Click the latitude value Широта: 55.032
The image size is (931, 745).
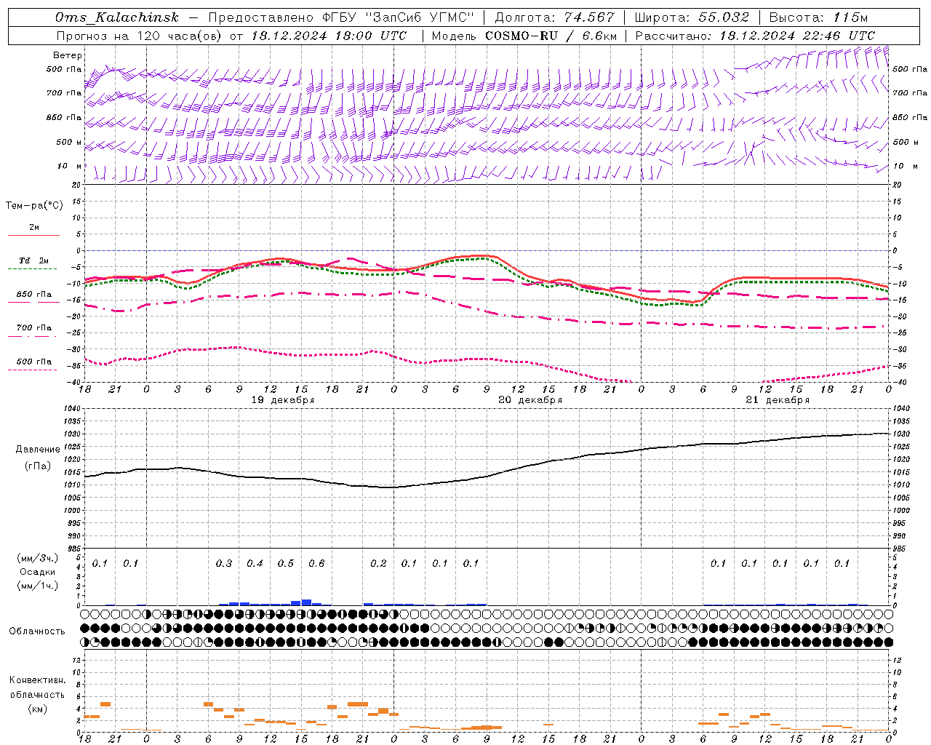[692, 17]
